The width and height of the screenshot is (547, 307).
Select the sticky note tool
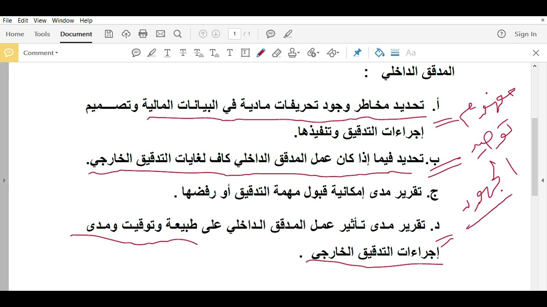(x=136, y=53)
